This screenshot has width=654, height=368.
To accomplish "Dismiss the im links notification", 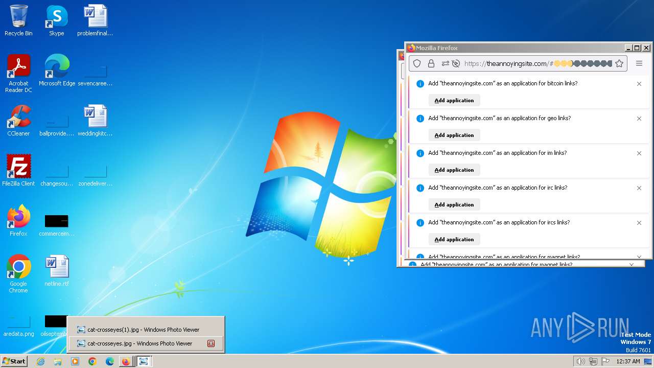I will click(639, 153).
